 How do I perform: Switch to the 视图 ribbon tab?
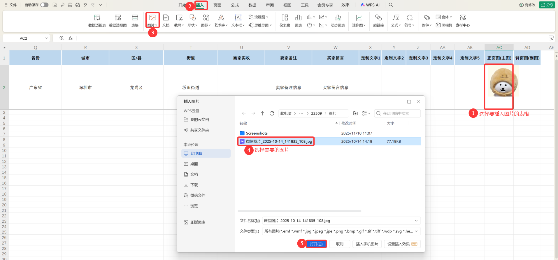pos(287,5)
